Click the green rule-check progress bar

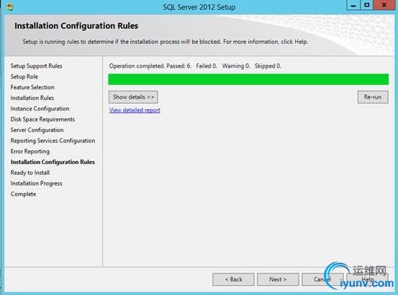pyautogui.click(x=248, y=79)
